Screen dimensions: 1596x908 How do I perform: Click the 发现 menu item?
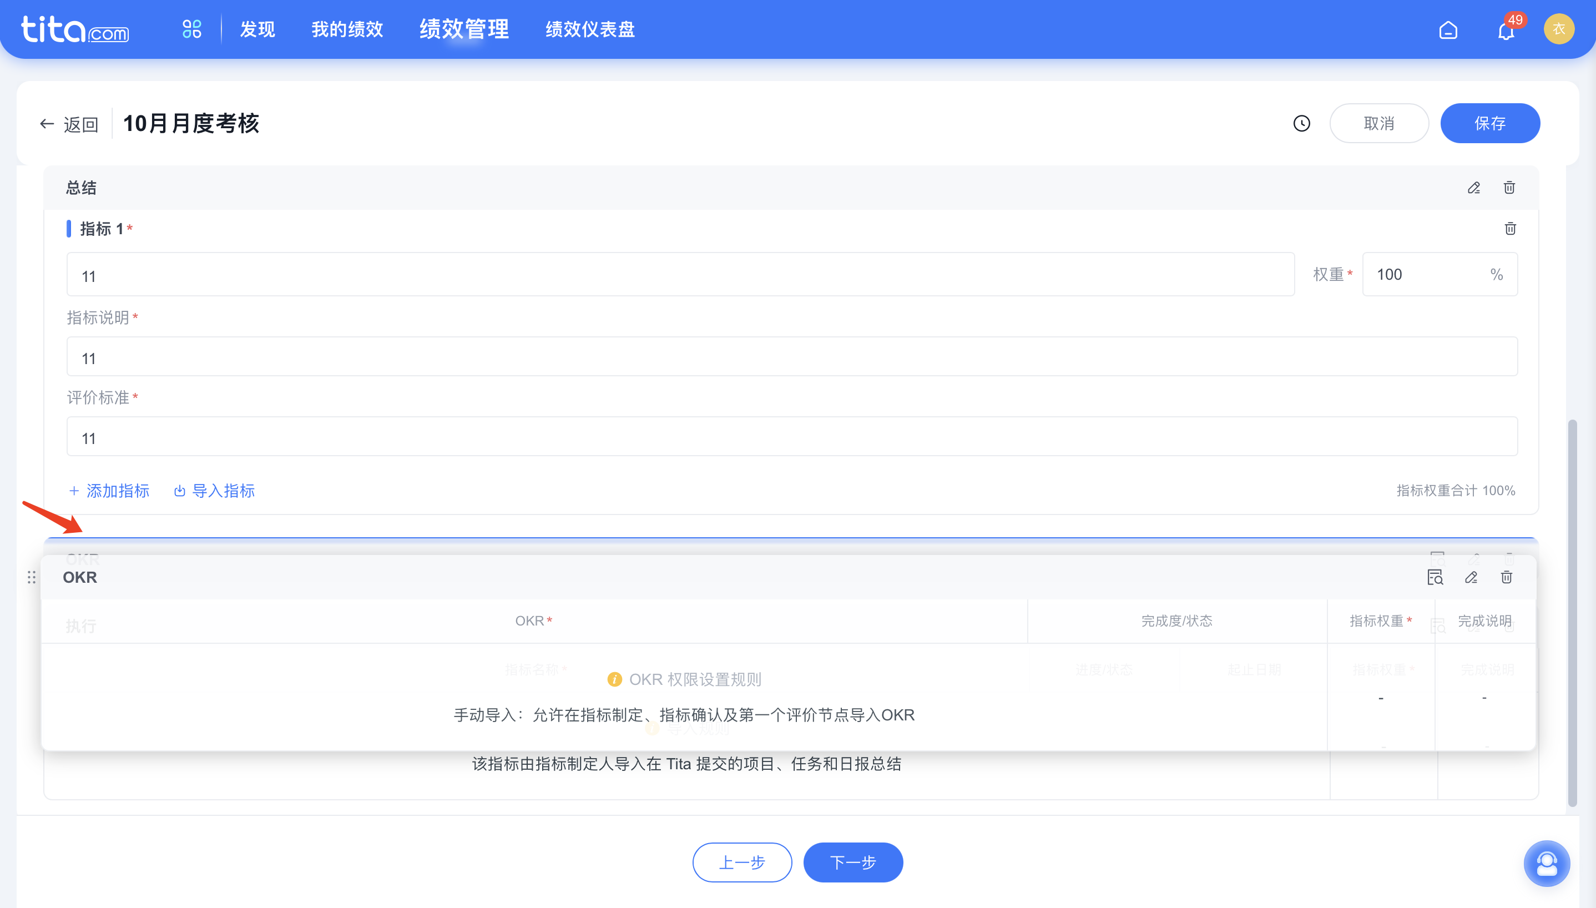(x=256, y=29)
